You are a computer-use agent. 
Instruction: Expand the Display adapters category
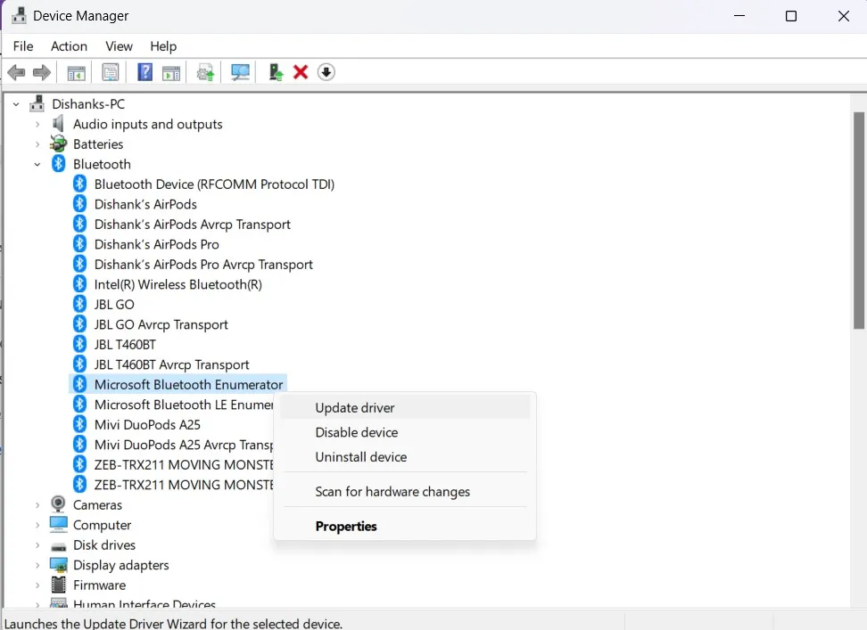pyautogui.click(x=37, y=565)
